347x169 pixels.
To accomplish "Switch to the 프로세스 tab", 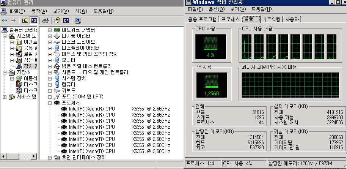I will click(231, 19).
